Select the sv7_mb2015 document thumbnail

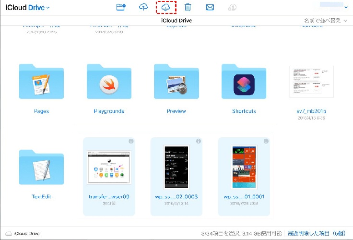point(311,82)
